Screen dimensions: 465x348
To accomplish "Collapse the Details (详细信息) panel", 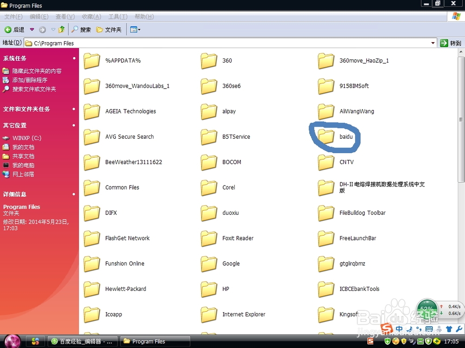I will (x=74, y=194).
